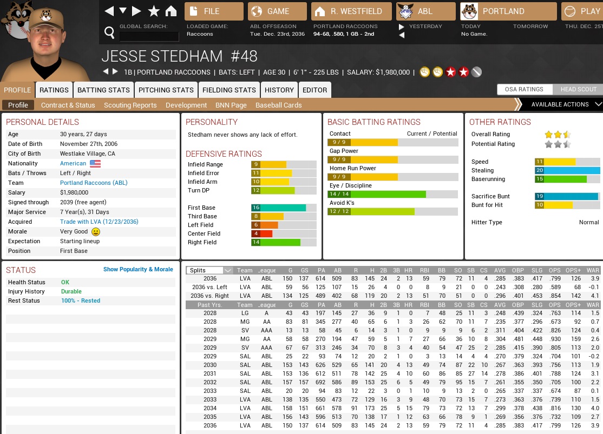The height and width of the screenshot is (434, 603).
Task: Click the Contact rating bar
Action: click(x=392, y=143)
